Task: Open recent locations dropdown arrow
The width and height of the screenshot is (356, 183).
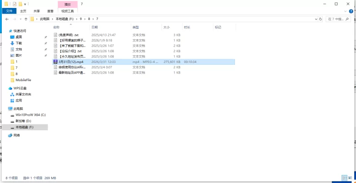Action: 20,19
